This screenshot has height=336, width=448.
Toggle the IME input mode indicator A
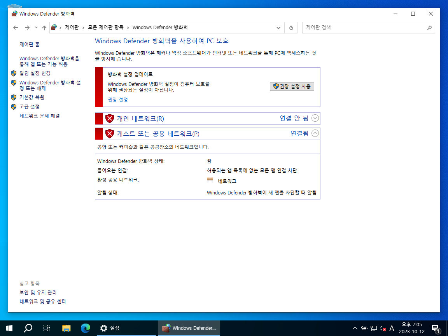pos(392,328)
